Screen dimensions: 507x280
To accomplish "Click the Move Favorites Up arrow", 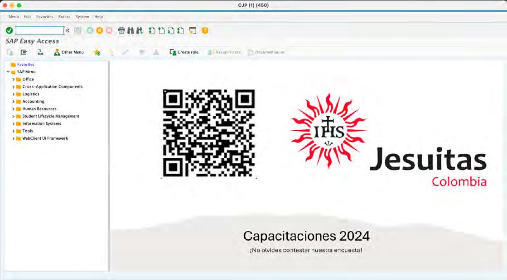I will 156,52.
